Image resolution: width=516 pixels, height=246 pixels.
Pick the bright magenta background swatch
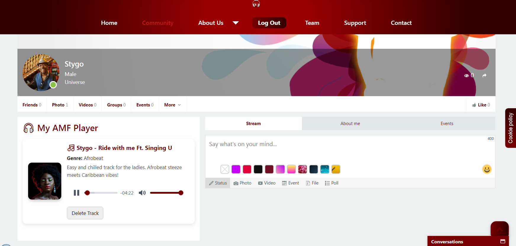236,169
